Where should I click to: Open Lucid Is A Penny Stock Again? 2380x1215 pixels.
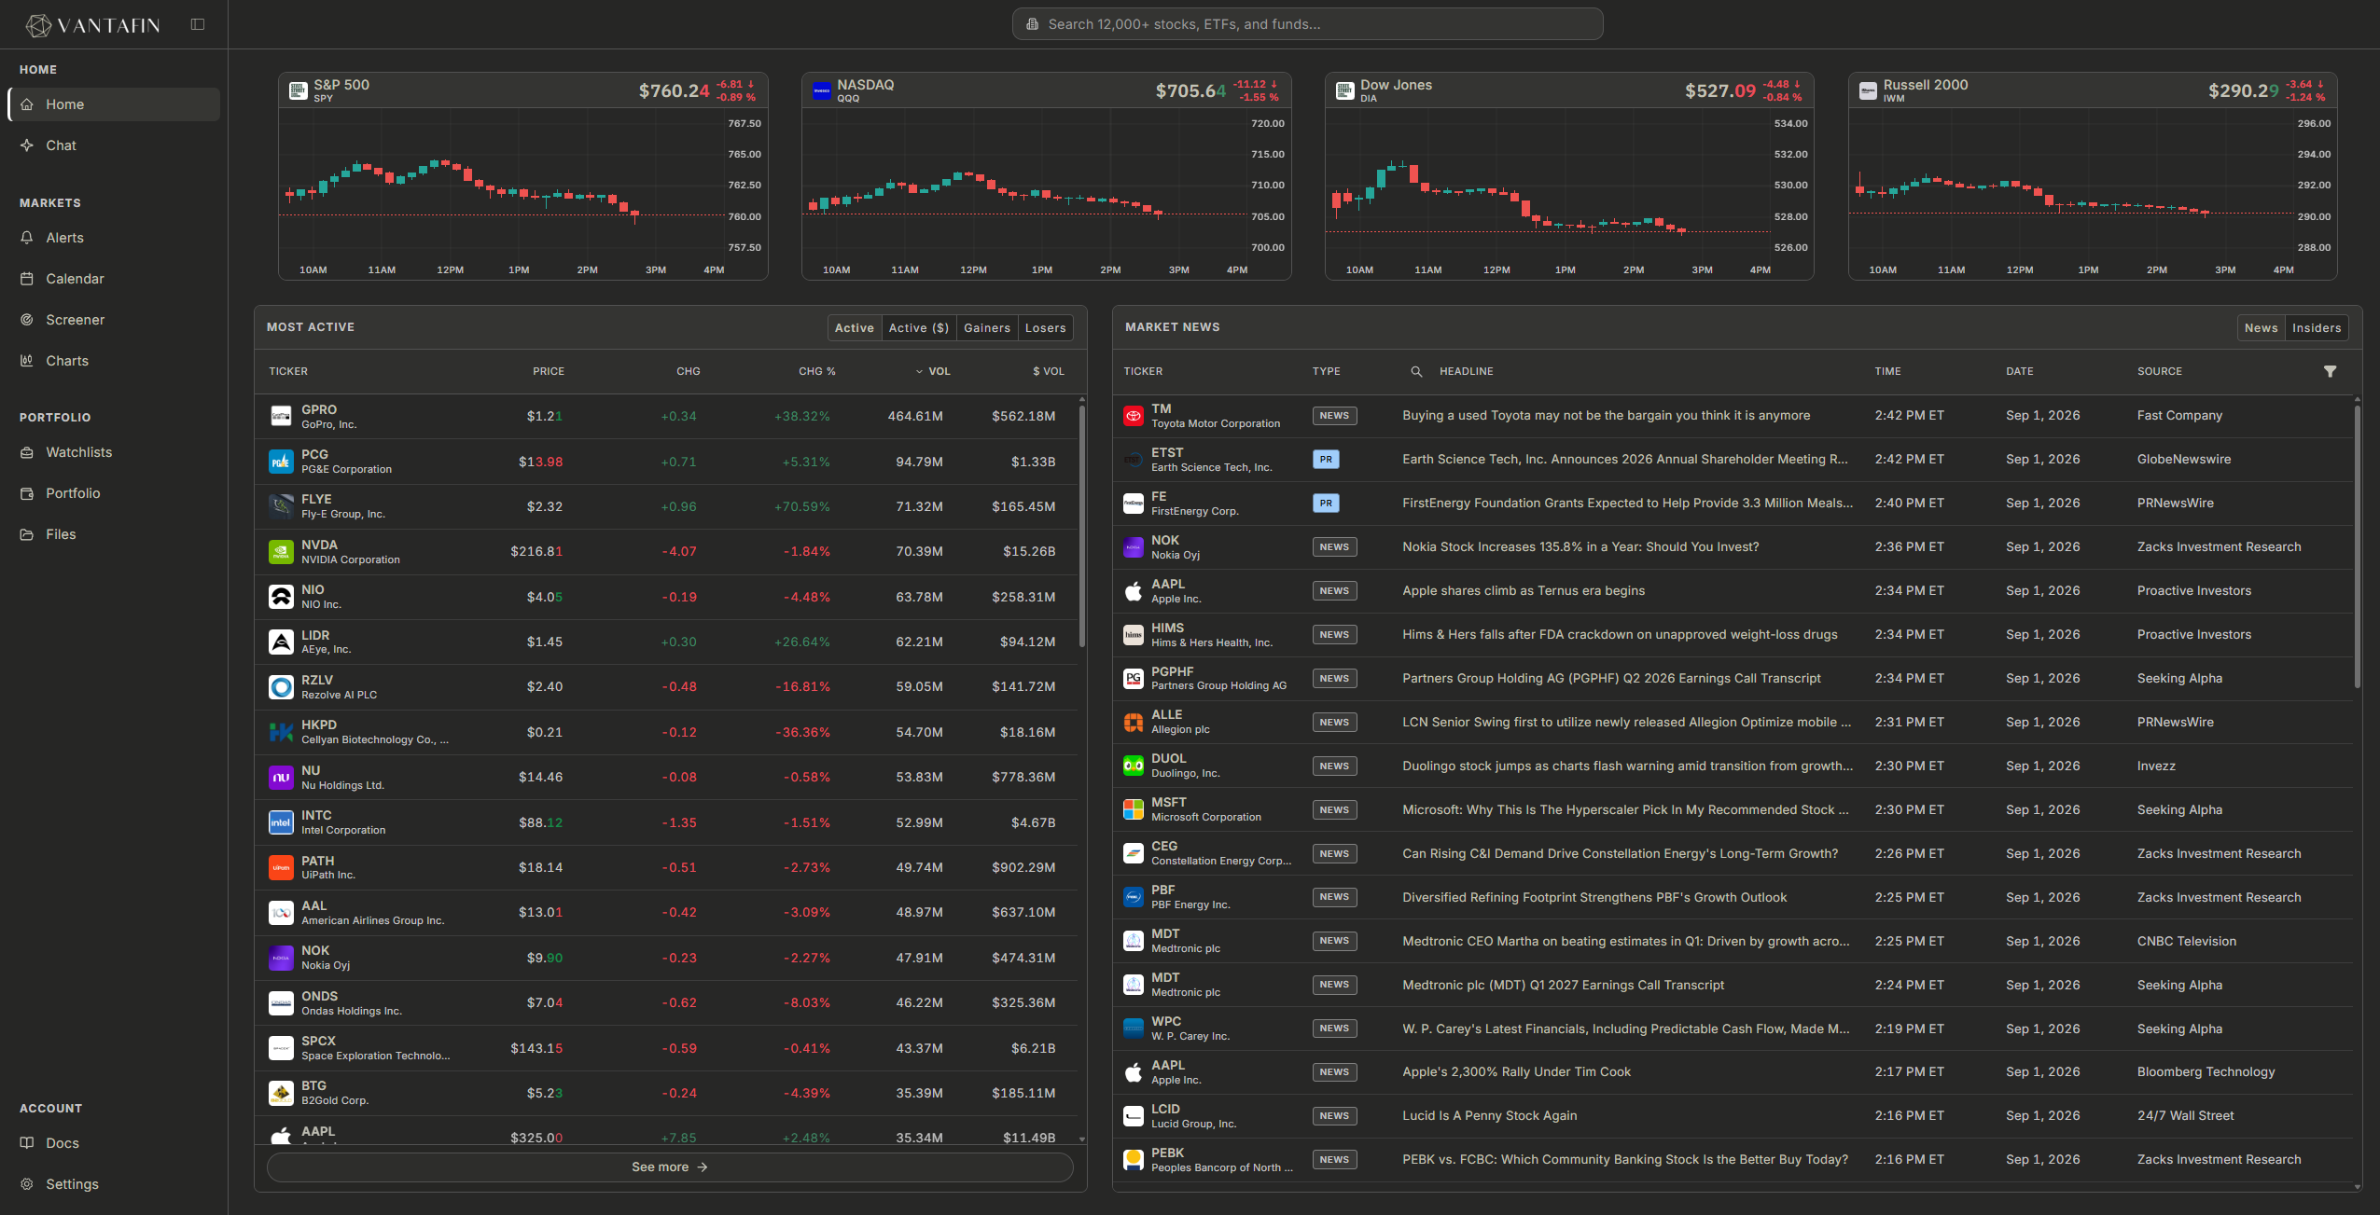[x=1489, y=1116]
